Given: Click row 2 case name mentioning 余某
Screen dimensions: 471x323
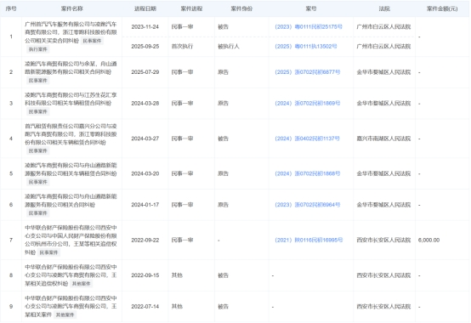Looking at the screenshot, I should pyautogui.click(x=71, y=68).
